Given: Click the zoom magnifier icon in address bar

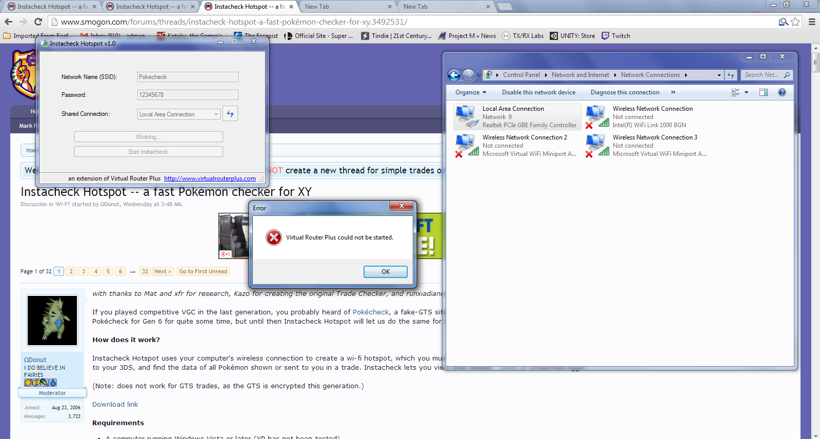Looking at the screenshot, I should 783,22.
